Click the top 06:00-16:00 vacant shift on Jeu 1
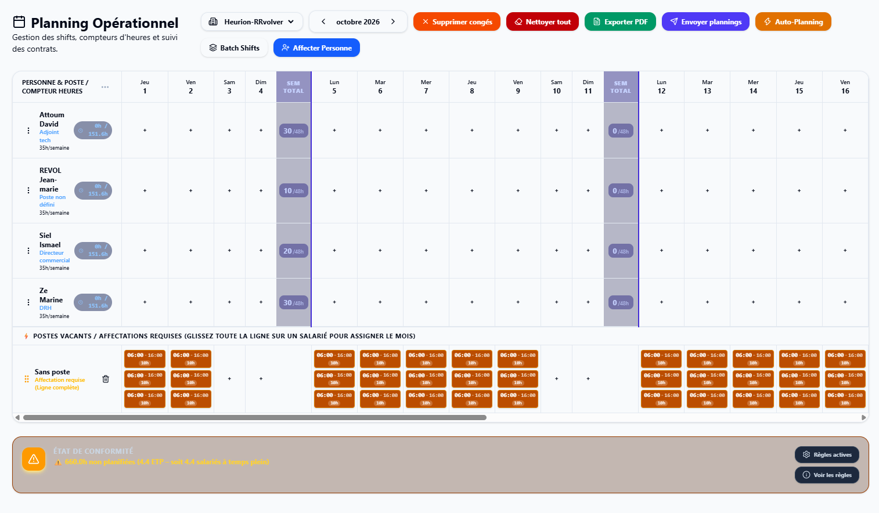Screen dimensions: 879x513 coord(145,359)
